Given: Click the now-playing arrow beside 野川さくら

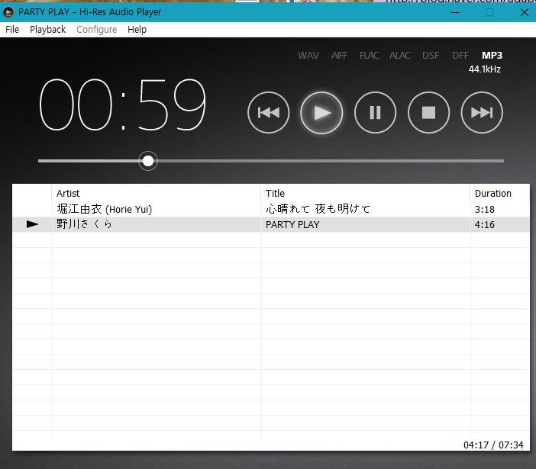Looking at the screenshot, I should coord(32,224).
